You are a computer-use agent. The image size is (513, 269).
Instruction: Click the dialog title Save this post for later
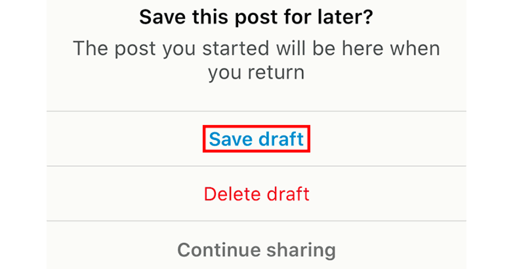pos(256,17)
